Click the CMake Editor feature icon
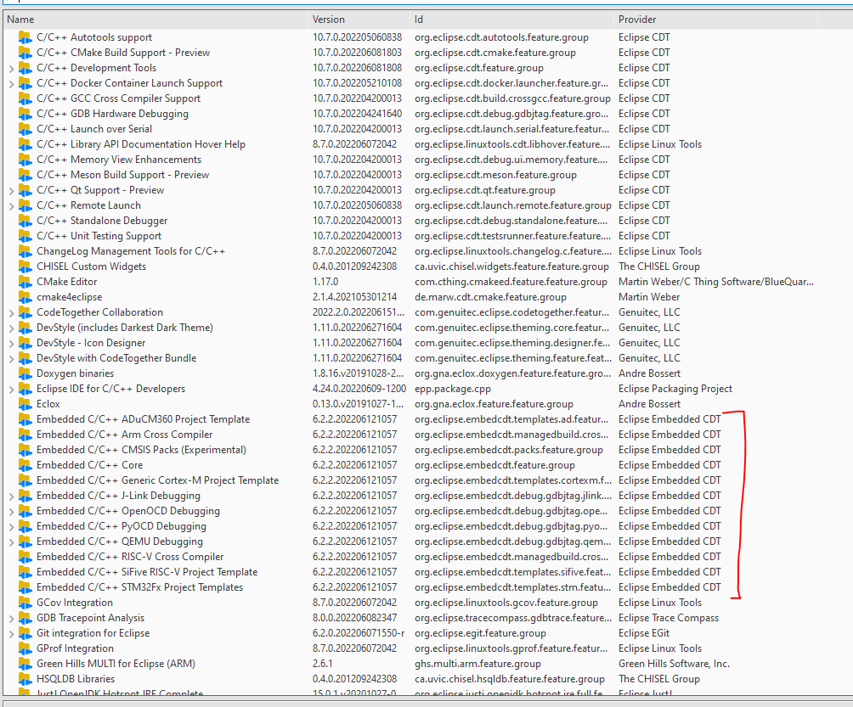The image size is (853, 707). point(24,282)
